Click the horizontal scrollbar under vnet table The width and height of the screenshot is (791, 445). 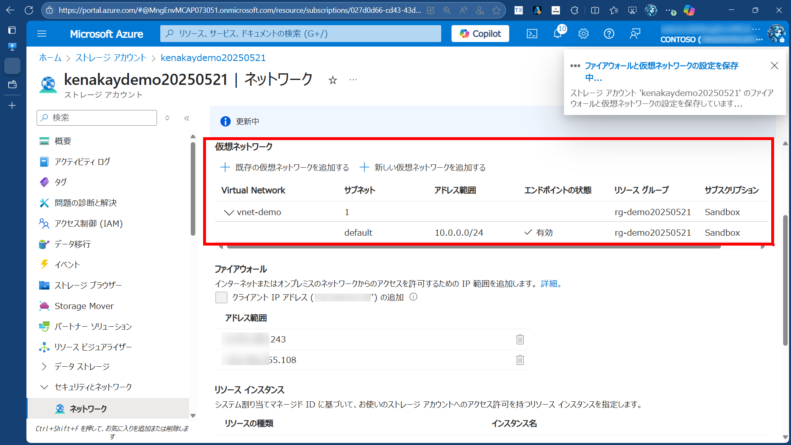tap(474, 247)
